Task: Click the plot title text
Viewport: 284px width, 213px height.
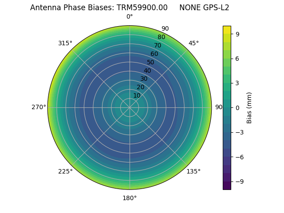Action: (130, 8)
